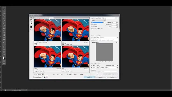This screenshot has width=172, height=97.
Task: Click the foreground color swatch in toolbar
Action: 3,58
